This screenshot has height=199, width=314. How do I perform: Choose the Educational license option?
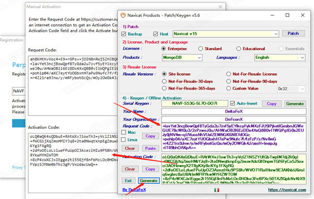click(238, 49)
